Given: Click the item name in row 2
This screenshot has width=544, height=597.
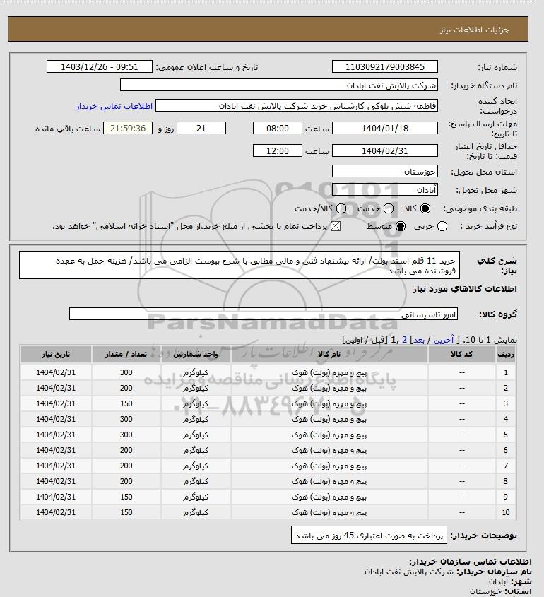Looking at the screenshot, I should [329, 389].
